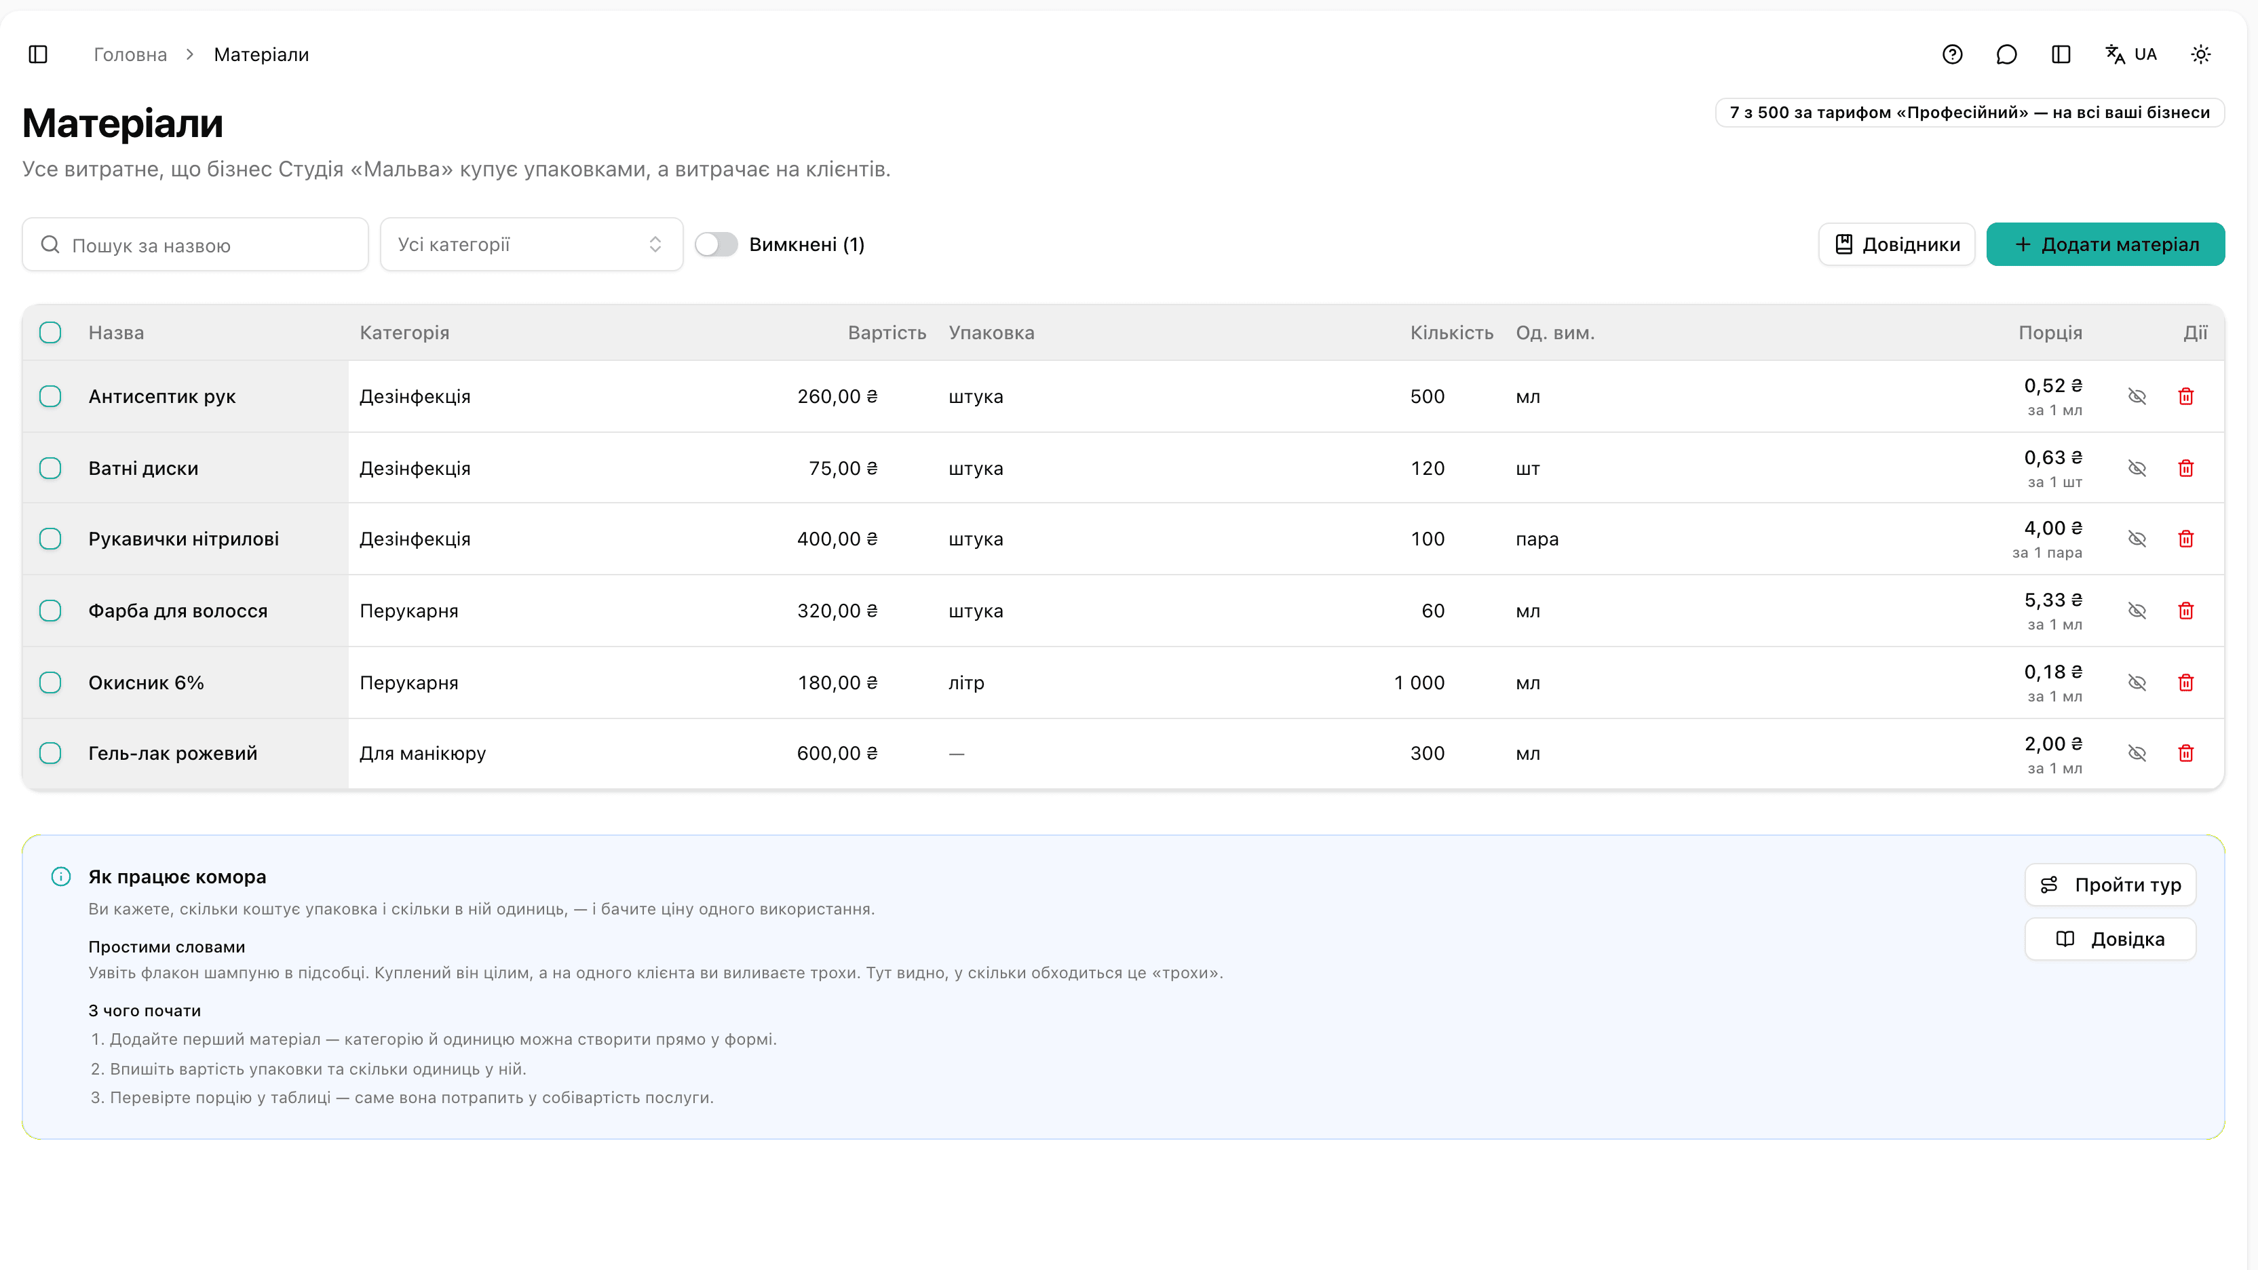Select all materials with header checkbox
This screenshot has width=2258, height=1270.
(x=50, y=333)
